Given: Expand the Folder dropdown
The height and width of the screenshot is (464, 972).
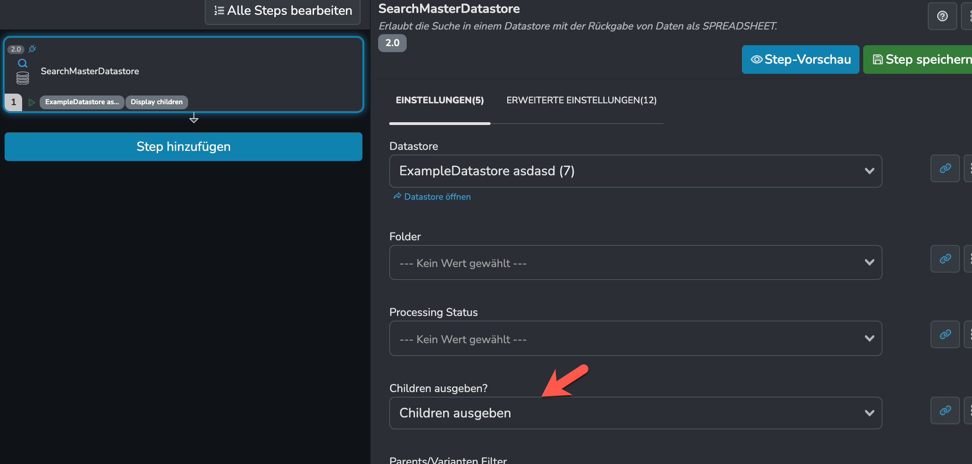Looking at the screenshot, I should 635,262.
